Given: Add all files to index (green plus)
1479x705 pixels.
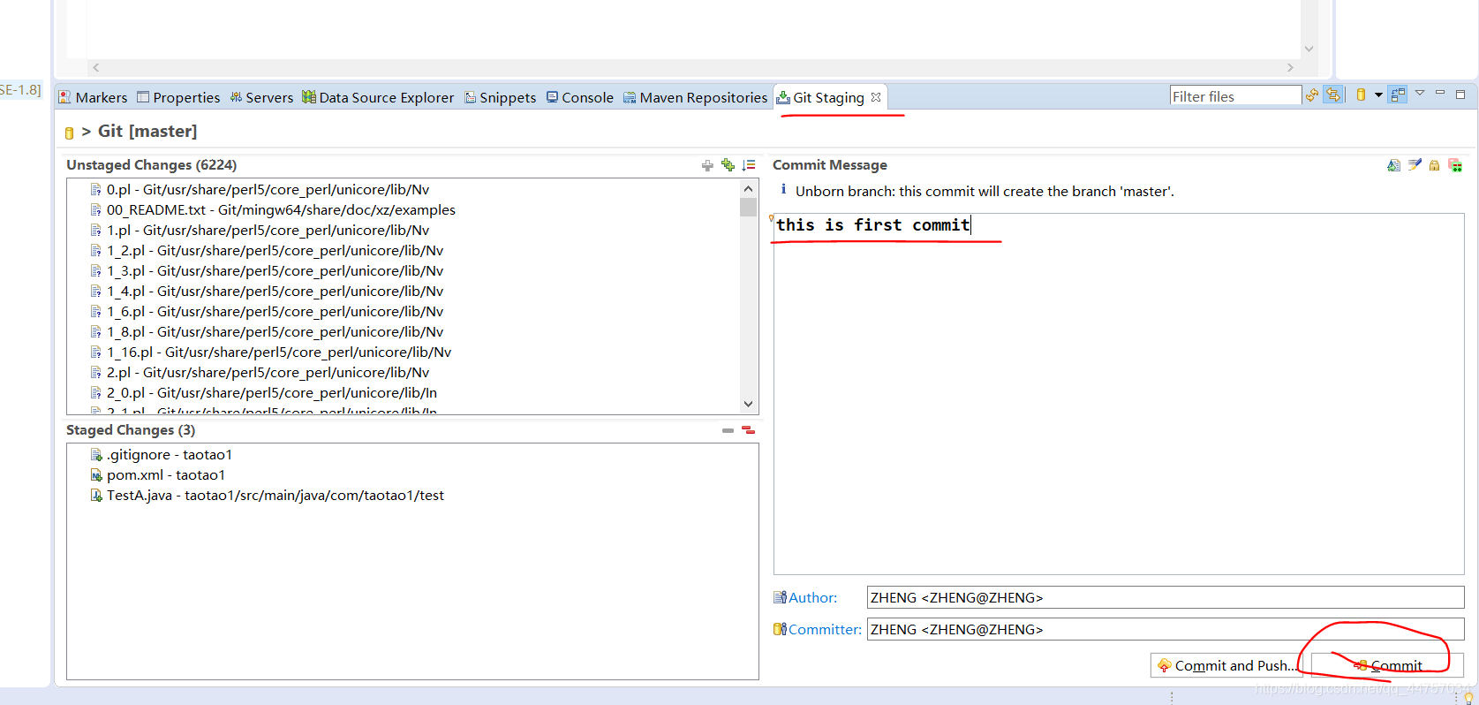Looking at the screenshot, I should [x=728, y=165].
